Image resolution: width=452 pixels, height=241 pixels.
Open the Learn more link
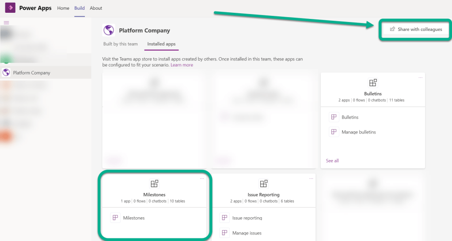[x=182, y=65]
